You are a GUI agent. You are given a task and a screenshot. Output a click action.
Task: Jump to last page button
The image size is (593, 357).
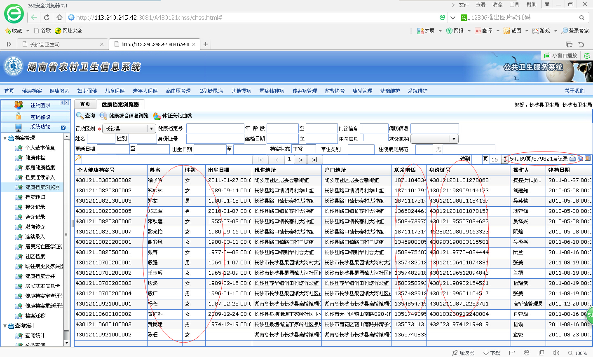tap(314, 159)
